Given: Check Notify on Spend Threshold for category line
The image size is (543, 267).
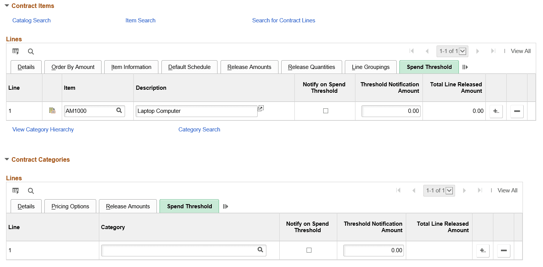Looking at the screenshot, I should click(309, 250).
